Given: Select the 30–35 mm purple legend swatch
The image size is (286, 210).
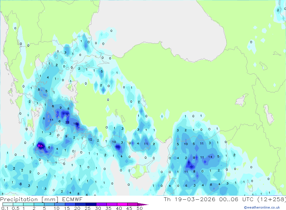Looking at the screenshot, I should point(102,204).
